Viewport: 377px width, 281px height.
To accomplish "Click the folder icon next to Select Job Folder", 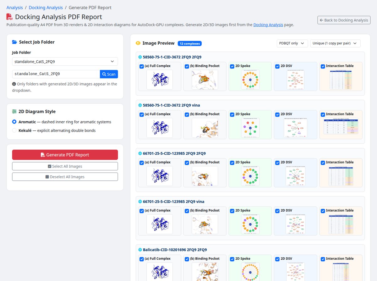I will [14, 42].
